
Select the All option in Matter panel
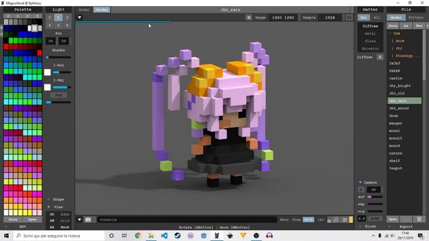coord(377,17)
